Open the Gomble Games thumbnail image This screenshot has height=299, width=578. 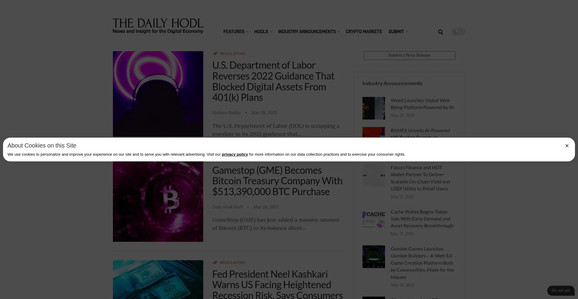pos(374,257)
